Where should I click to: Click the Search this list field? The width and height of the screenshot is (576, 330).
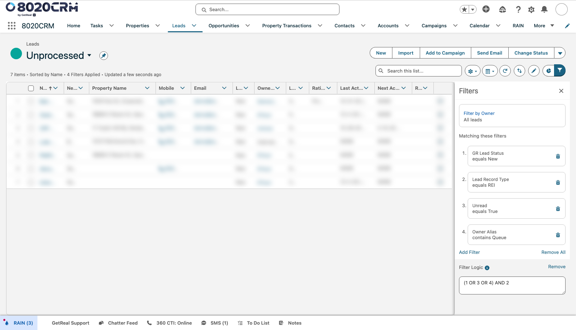(x=418, y=71)
